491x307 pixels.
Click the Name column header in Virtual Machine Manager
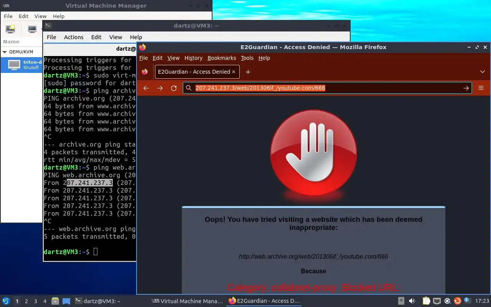11,41
